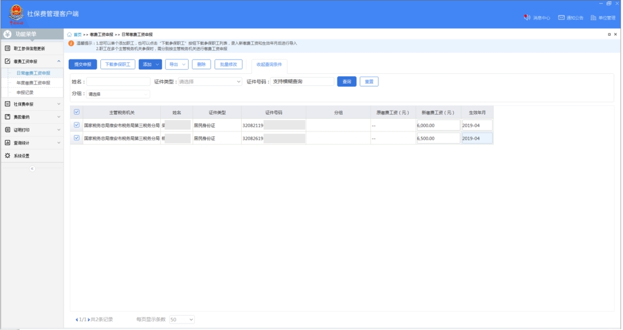Go to next page arrow in pagination

[88, 319]
